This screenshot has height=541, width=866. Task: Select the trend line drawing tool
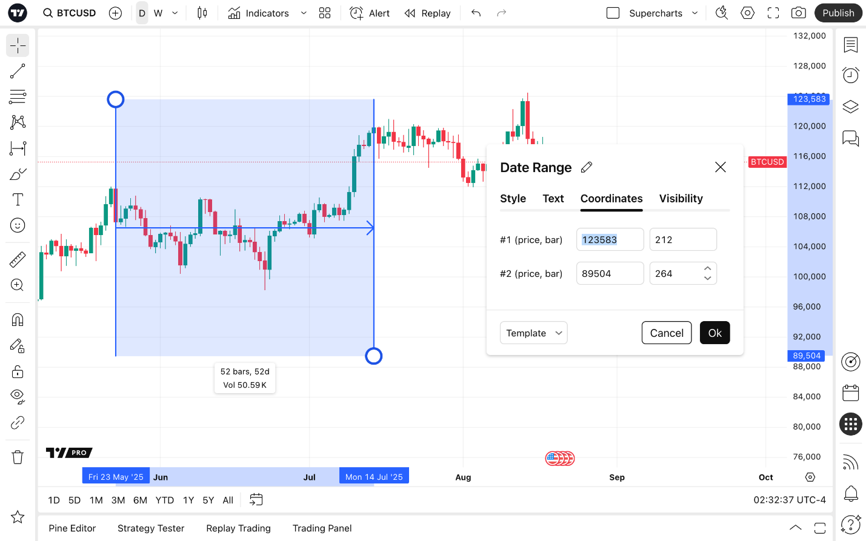[18, 71]
